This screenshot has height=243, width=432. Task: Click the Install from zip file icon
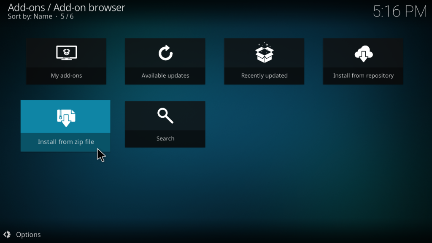click(66, 118)
